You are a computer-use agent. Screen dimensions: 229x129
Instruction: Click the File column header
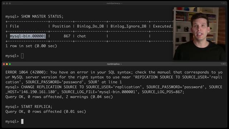(x=14, y=26)
